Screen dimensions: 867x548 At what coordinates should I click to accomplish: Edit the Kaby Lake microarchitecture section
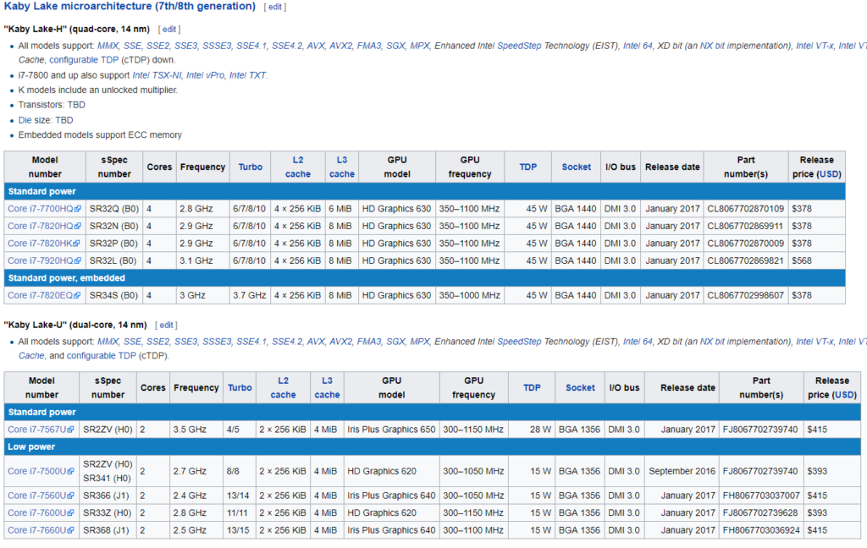275,7
